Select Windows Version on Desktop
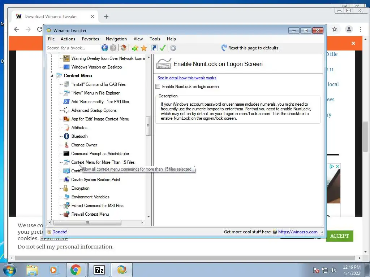This screenshot has width=370, height=277. point(96,67)
